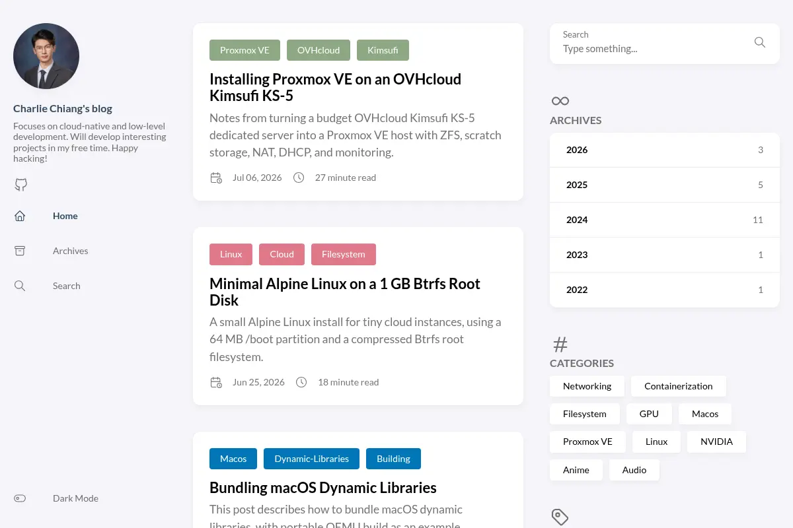Click the Archives box icon in sidebar

coord(20,251)
